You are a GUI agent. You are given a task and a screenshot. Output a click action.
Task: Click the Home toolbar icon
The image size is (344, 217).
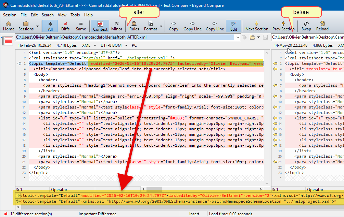[9, 24]
